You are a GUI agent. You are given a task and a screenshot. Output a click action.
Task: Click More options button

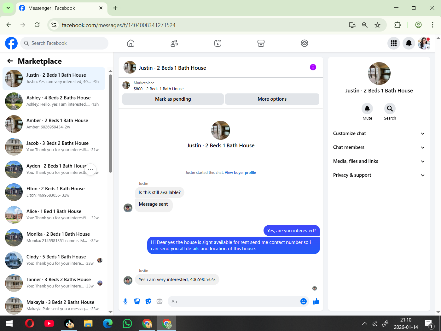point(272,99)
